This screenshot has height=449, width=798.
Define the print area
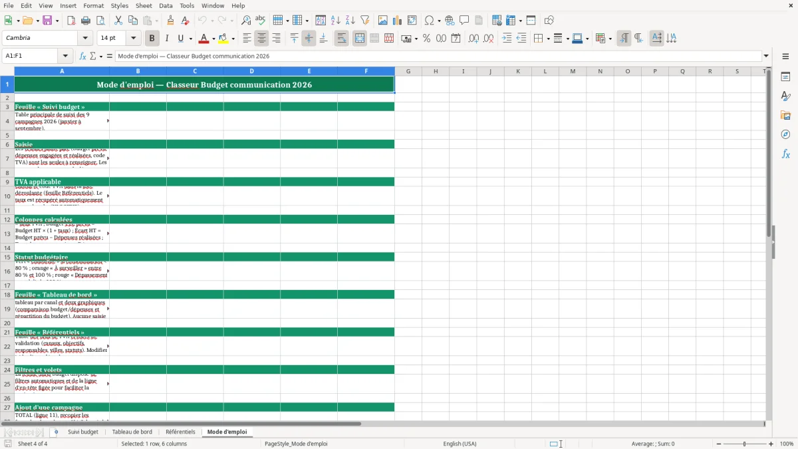coord(497,21)
